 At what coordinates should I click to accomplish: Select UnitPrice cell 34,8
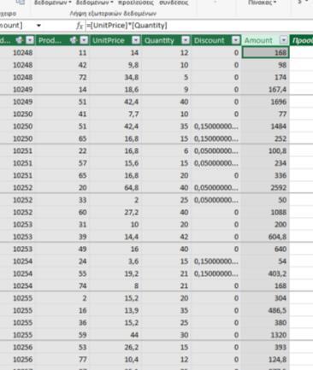(x=115, y=77)
